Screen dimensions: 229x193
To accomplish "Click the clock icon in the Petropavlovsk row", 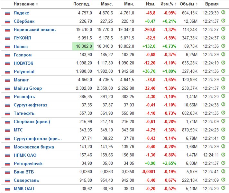I will pyautogui.click(x=223, y=163).
